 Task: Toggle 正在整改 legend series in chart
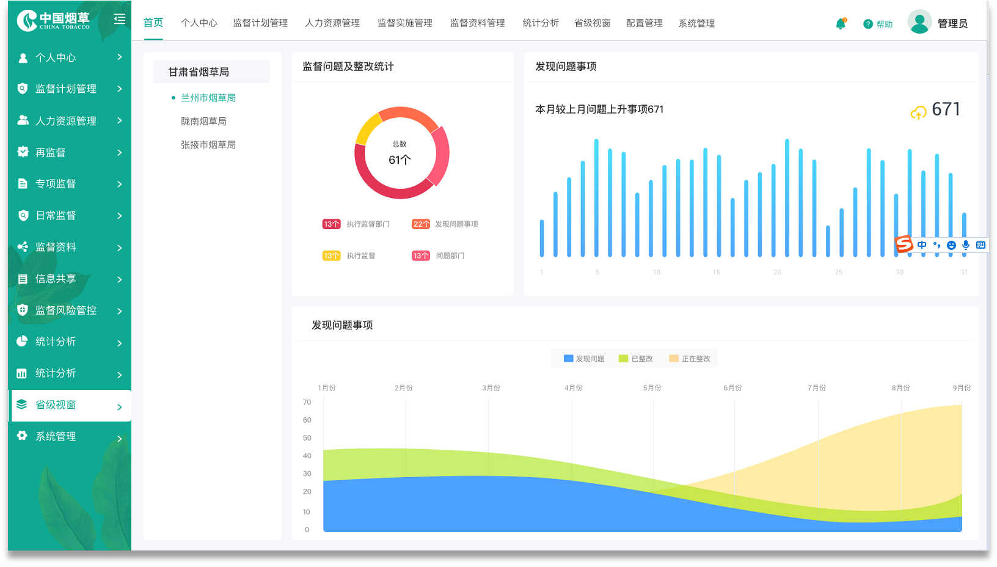tap(690, 359)
